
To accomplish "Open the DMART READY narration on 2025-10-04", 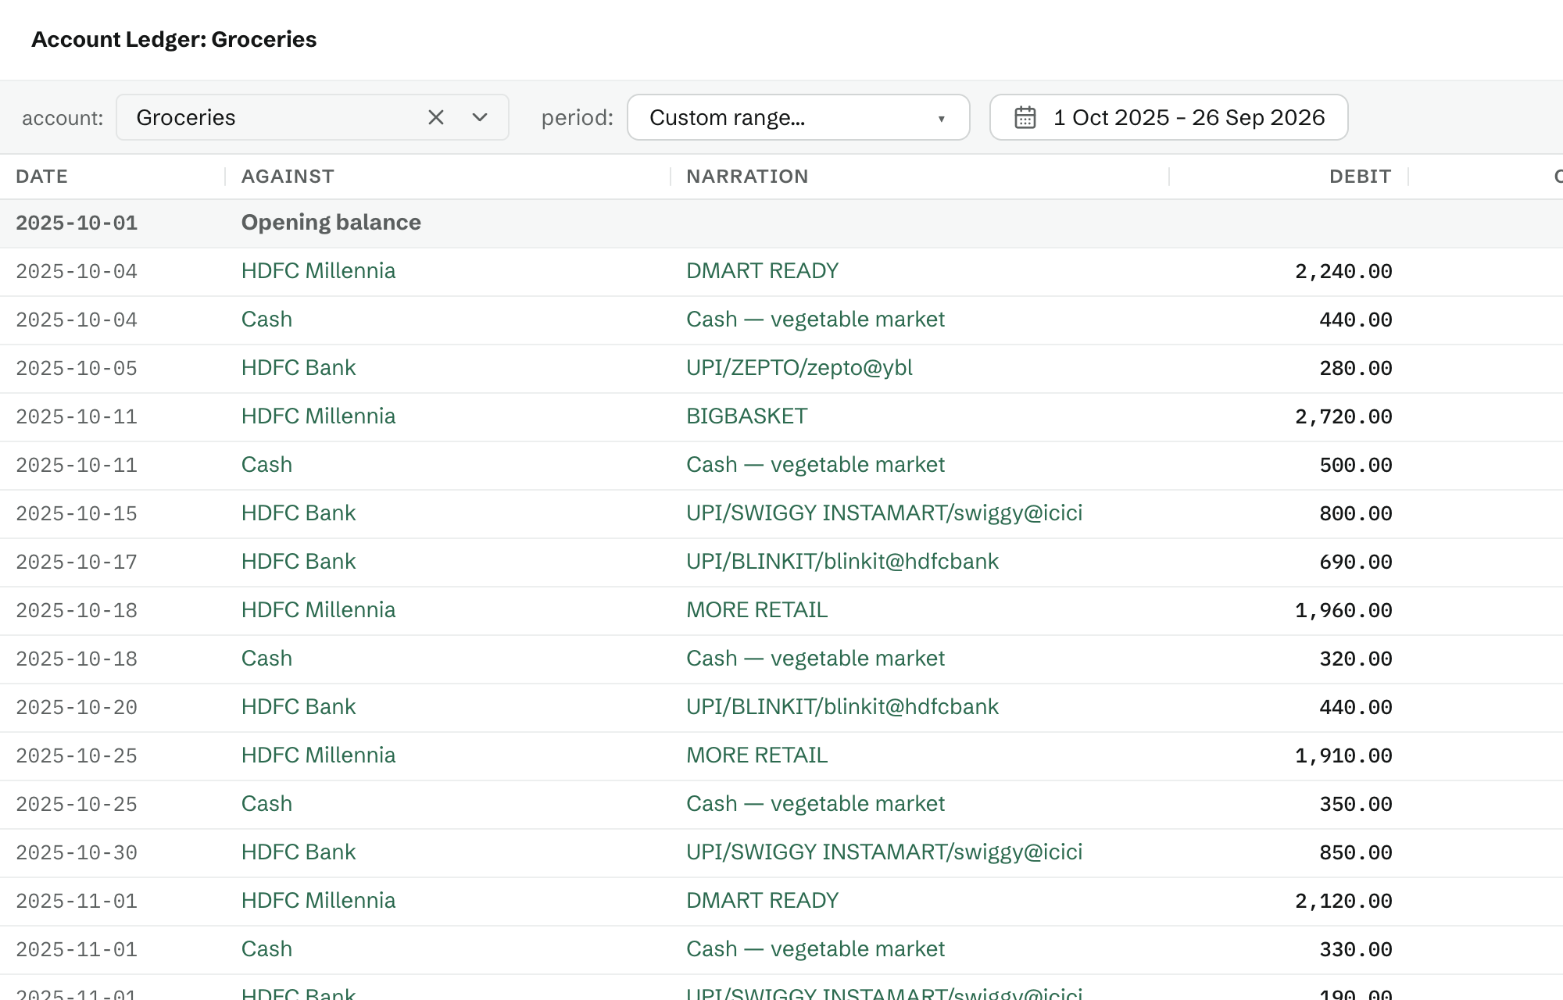I will click(x=762, y=271).
